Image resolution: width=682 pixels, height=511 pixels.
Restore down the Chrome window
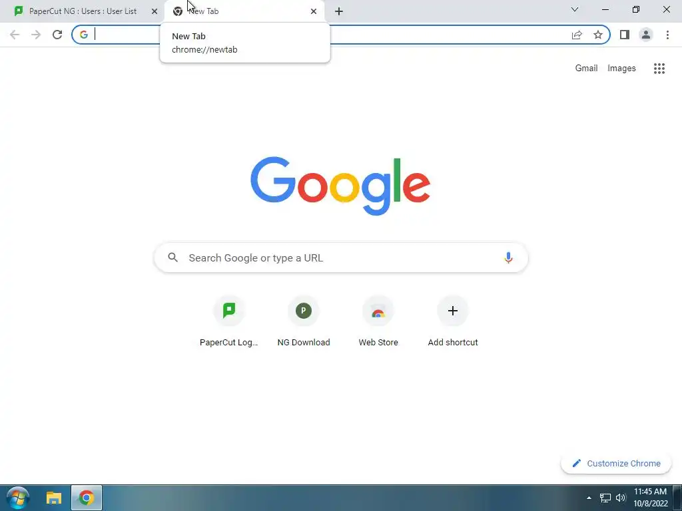coord(636,9)
